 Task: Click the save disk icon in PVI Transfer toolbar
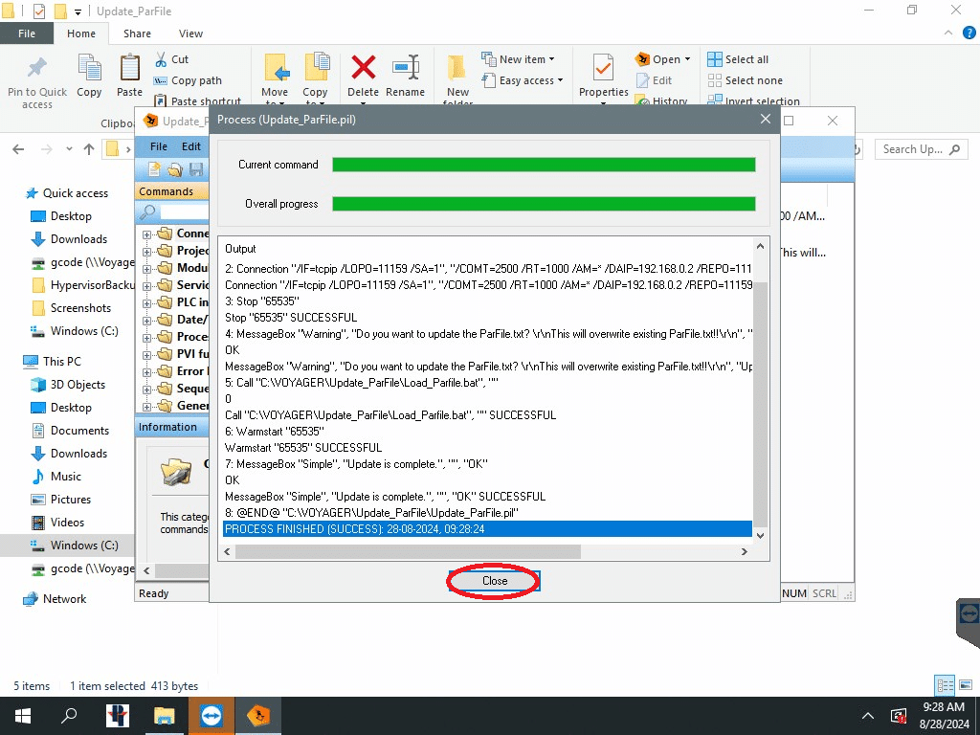[x=196, y=169]
